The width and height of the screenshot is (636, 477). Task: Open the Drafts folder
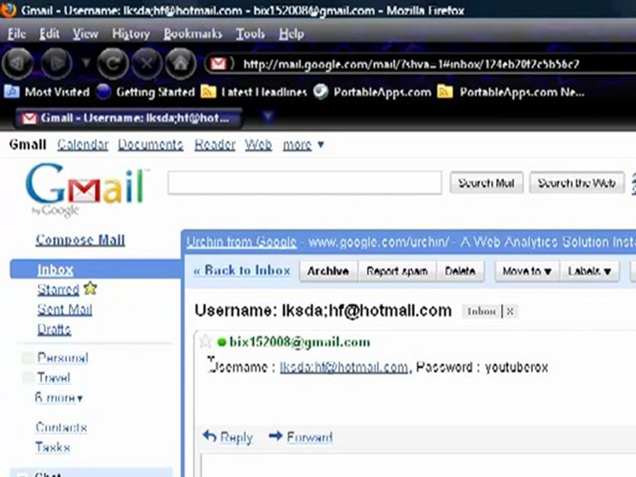pyautogui.click(x=54, y=329)
